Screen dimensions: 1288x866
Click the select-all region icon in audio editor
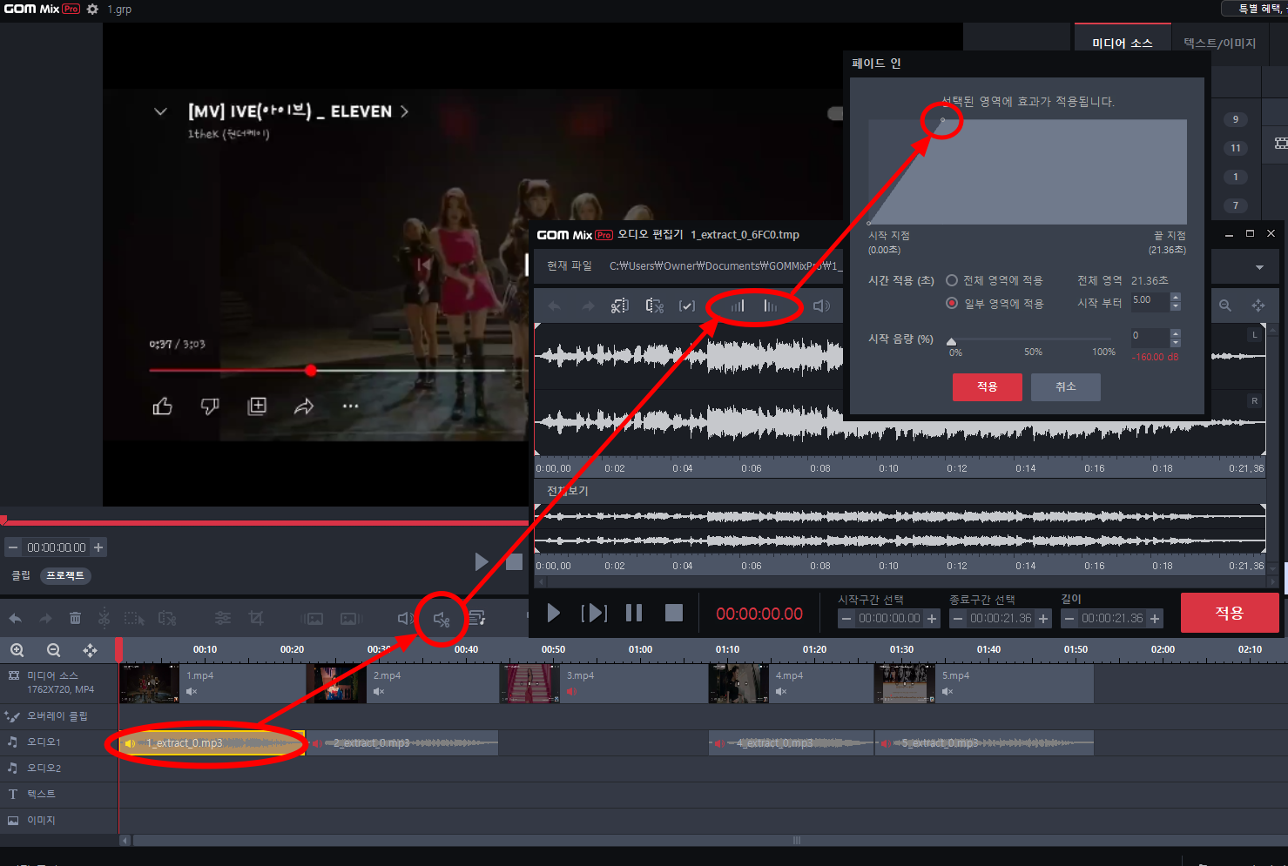pos(687,305)
